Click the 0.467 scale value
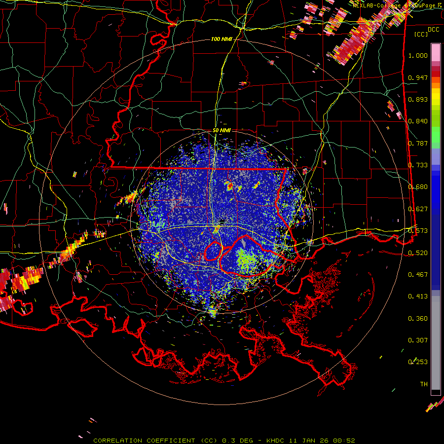 pyautogui.click(x=418, y=274)
